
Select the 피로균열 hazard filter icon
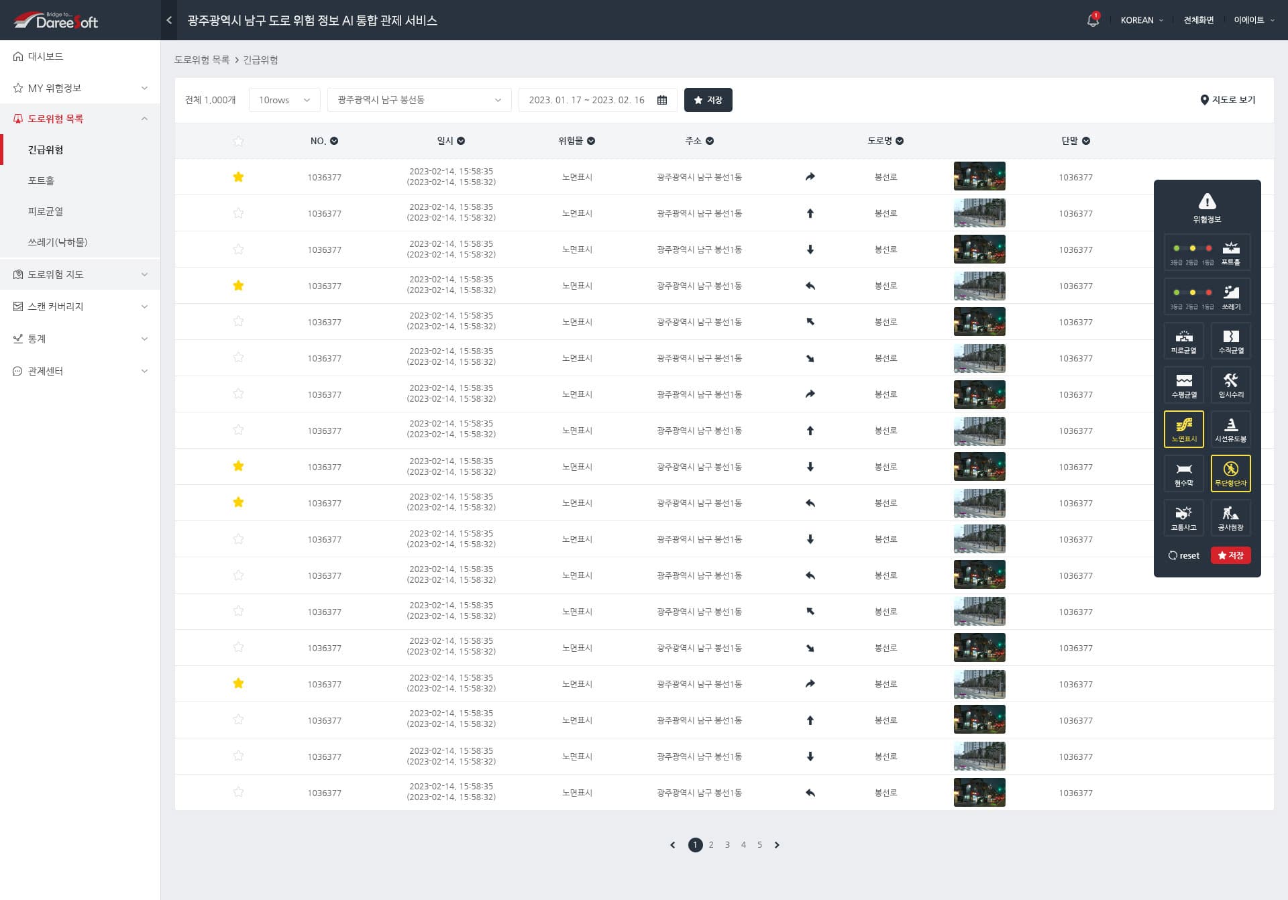[1183, 341]
